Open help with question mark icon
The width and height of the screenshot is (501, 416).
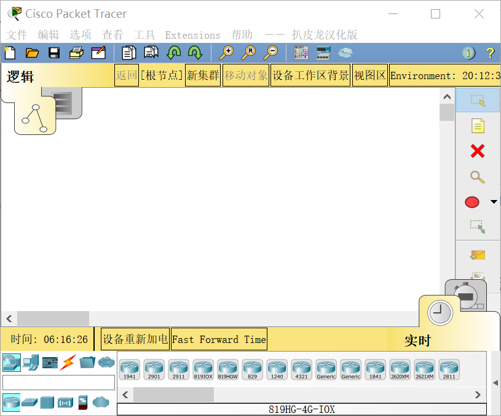[x=490, y=53]
